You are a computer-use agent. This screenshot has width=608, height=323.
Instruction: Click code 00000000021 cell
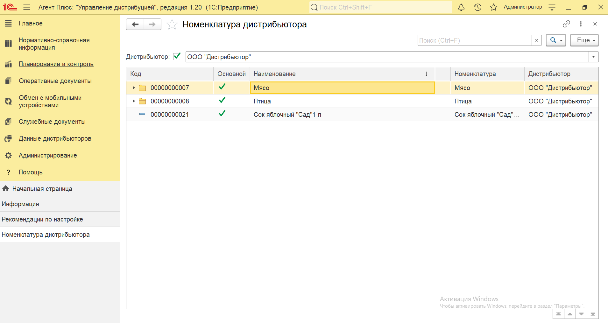pos(170,115)
